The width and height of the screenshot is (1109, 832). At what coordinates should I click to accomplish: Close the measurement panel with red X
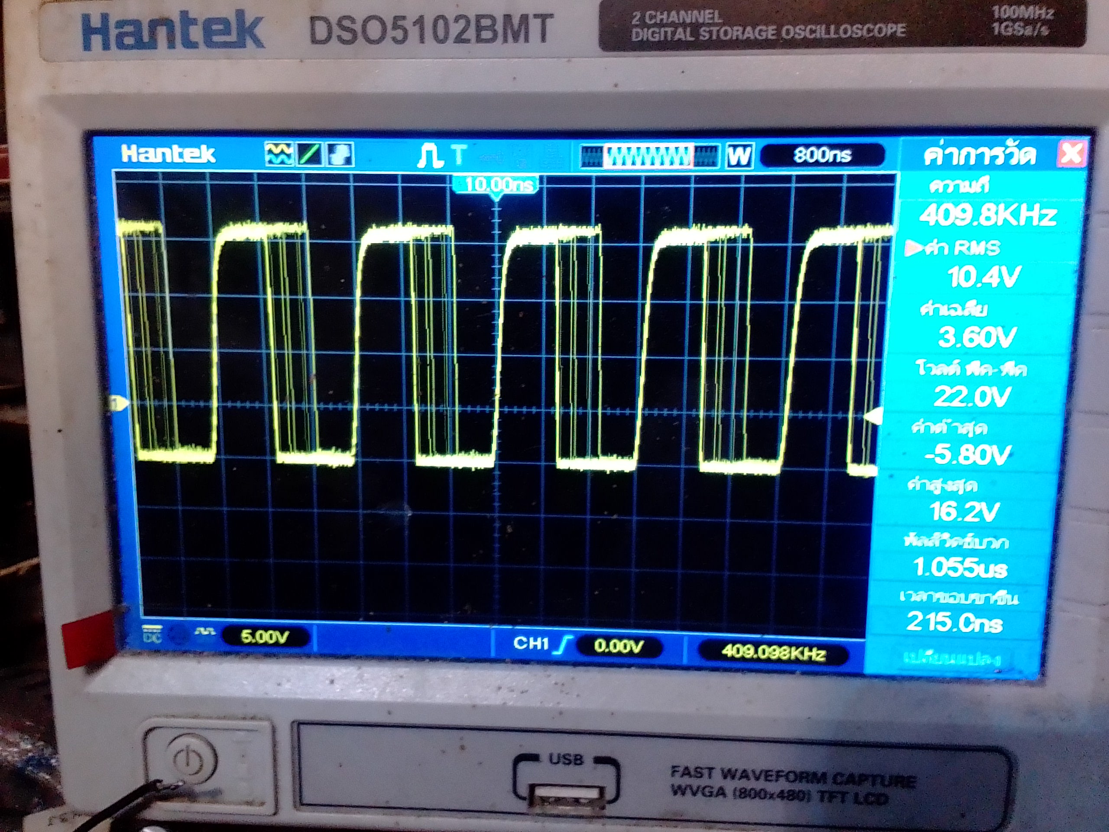click(1071, 153)
